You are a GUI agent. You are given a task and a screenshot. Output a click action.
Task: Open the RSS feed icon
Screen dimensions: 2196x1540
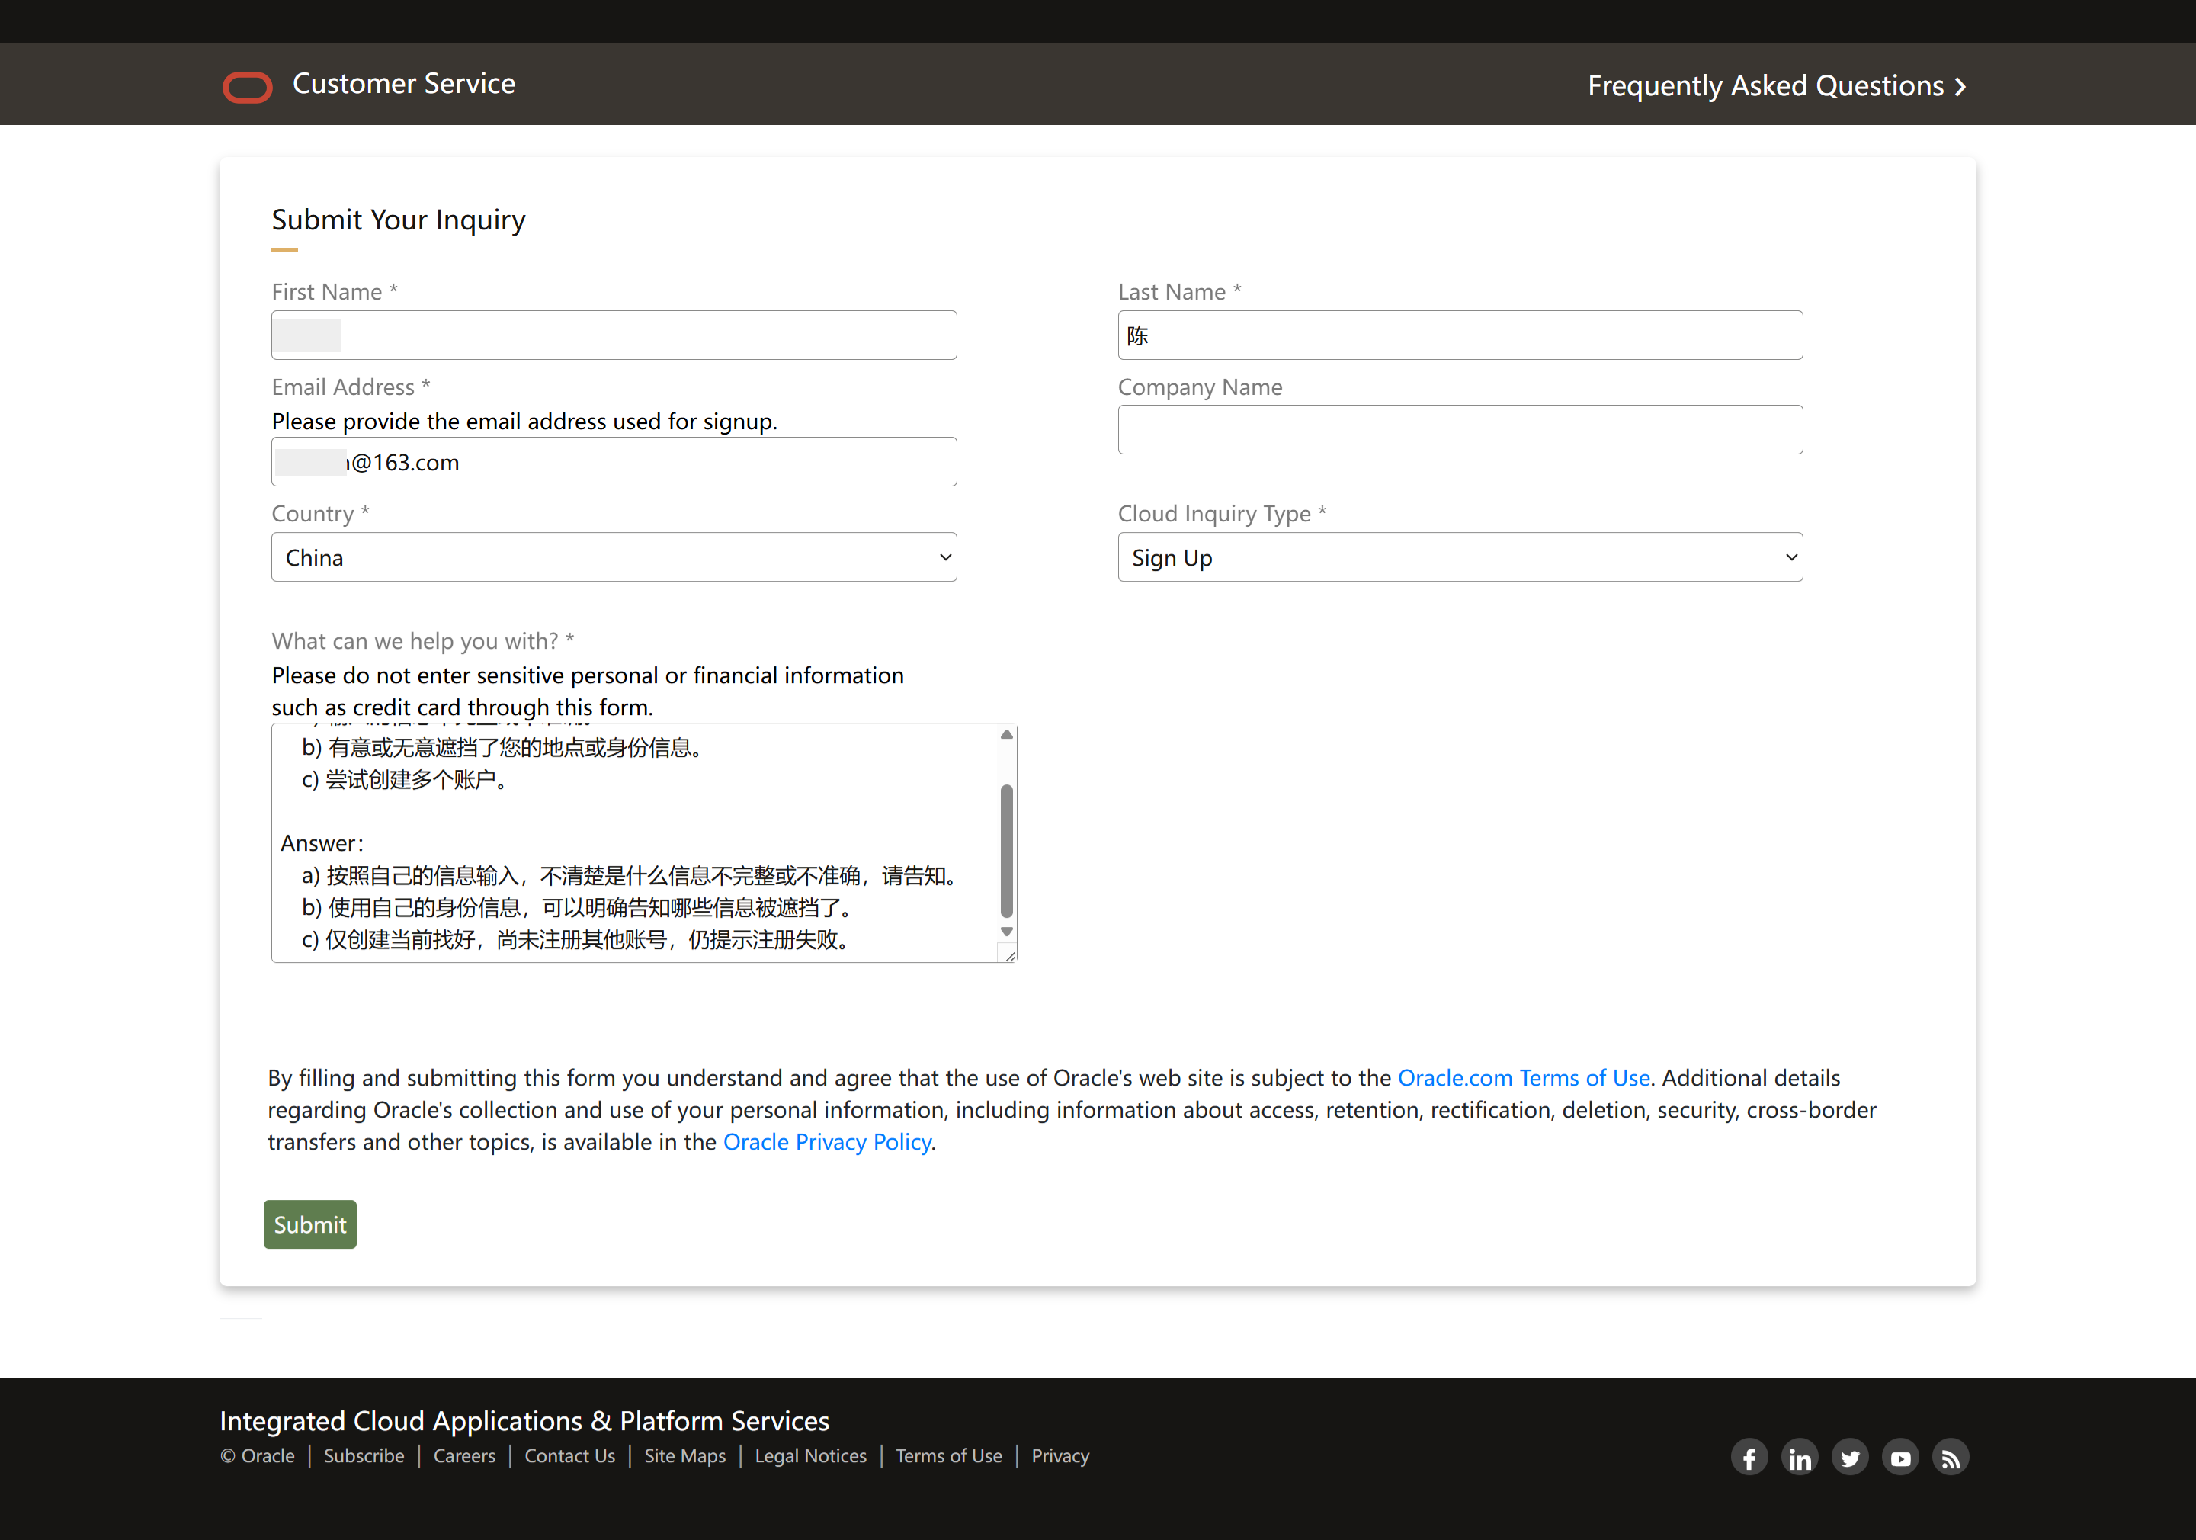click(x=1951, y=1458)
